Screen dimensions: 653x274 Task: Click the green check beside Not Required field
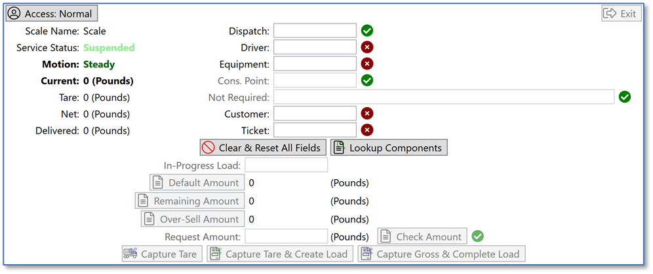625,97
